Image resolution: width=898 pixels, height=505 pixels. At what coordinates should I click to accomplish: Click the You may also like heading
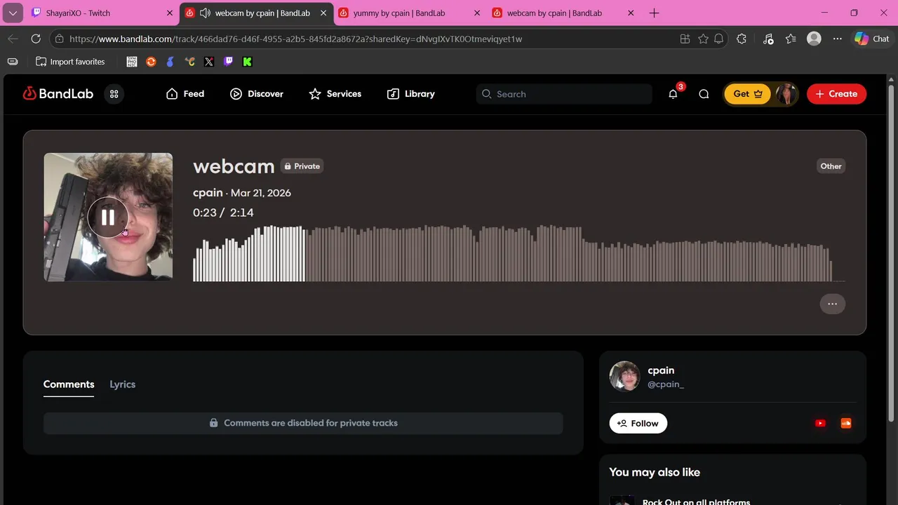tap(655, 472)
